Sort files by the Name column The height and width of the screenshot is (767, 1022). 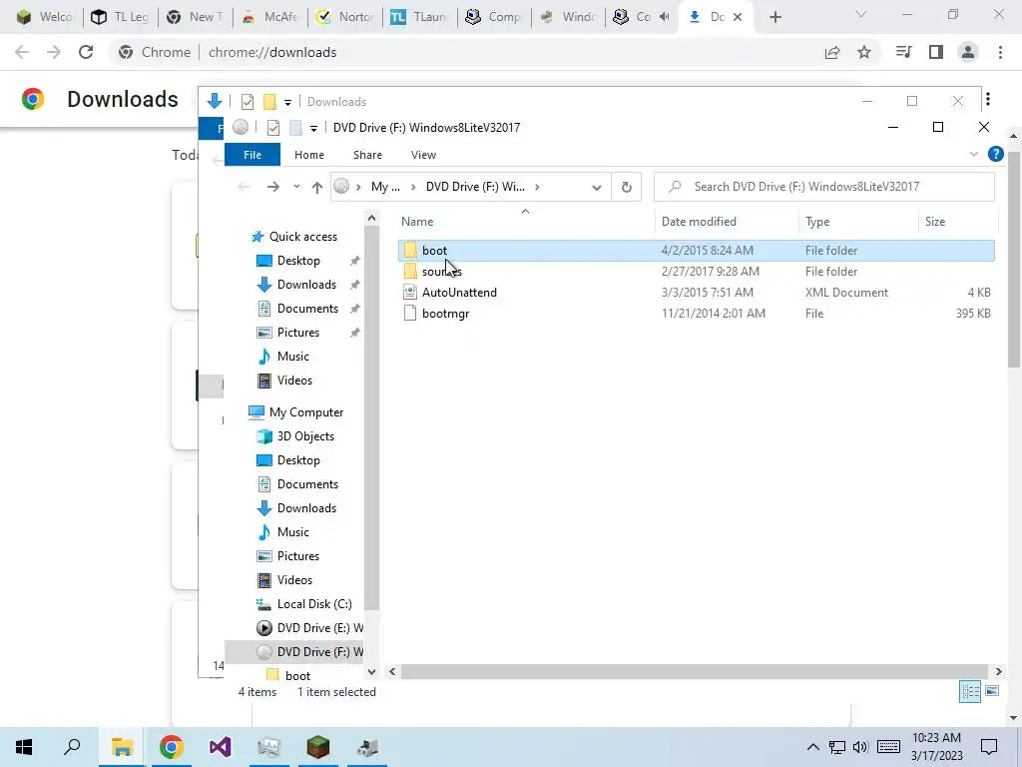click(525, 222)
